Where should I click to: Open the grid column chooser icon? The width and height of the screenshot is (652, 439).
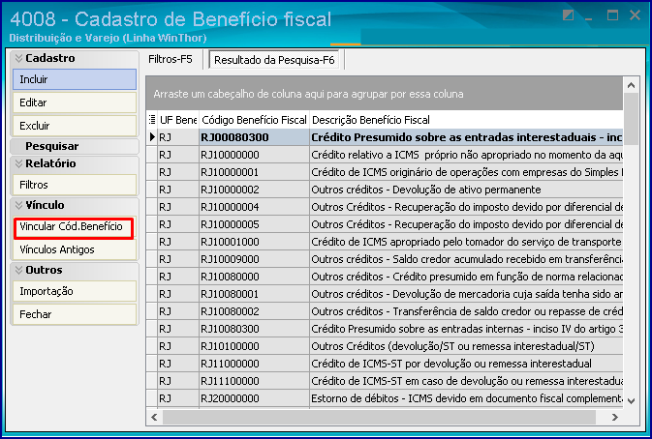152,120
